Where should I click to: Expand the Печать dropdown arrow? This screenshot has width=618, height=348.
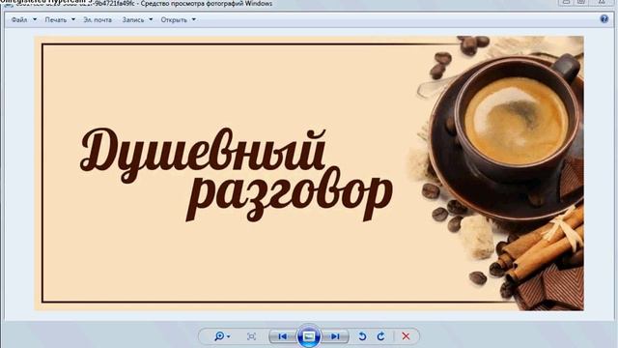[73, 19]
